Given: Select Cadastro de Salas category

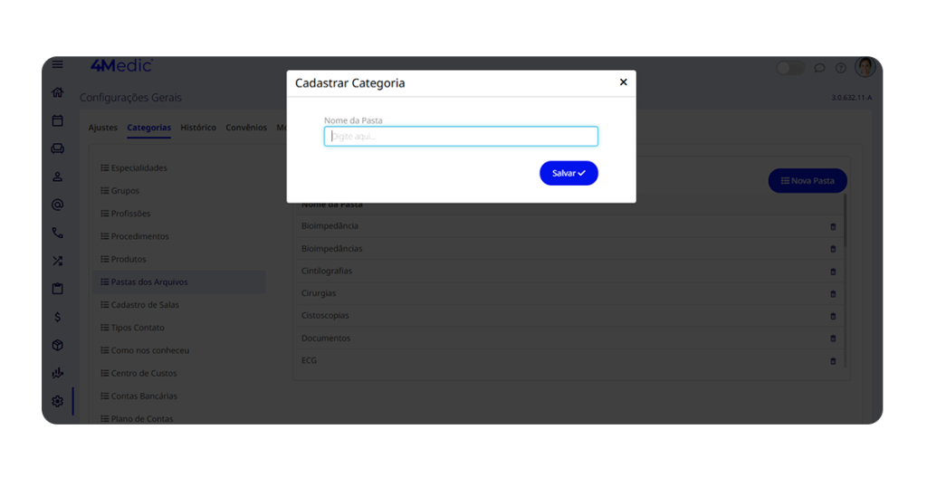Looking at the screenshot, I should click(x=145, y=305).
